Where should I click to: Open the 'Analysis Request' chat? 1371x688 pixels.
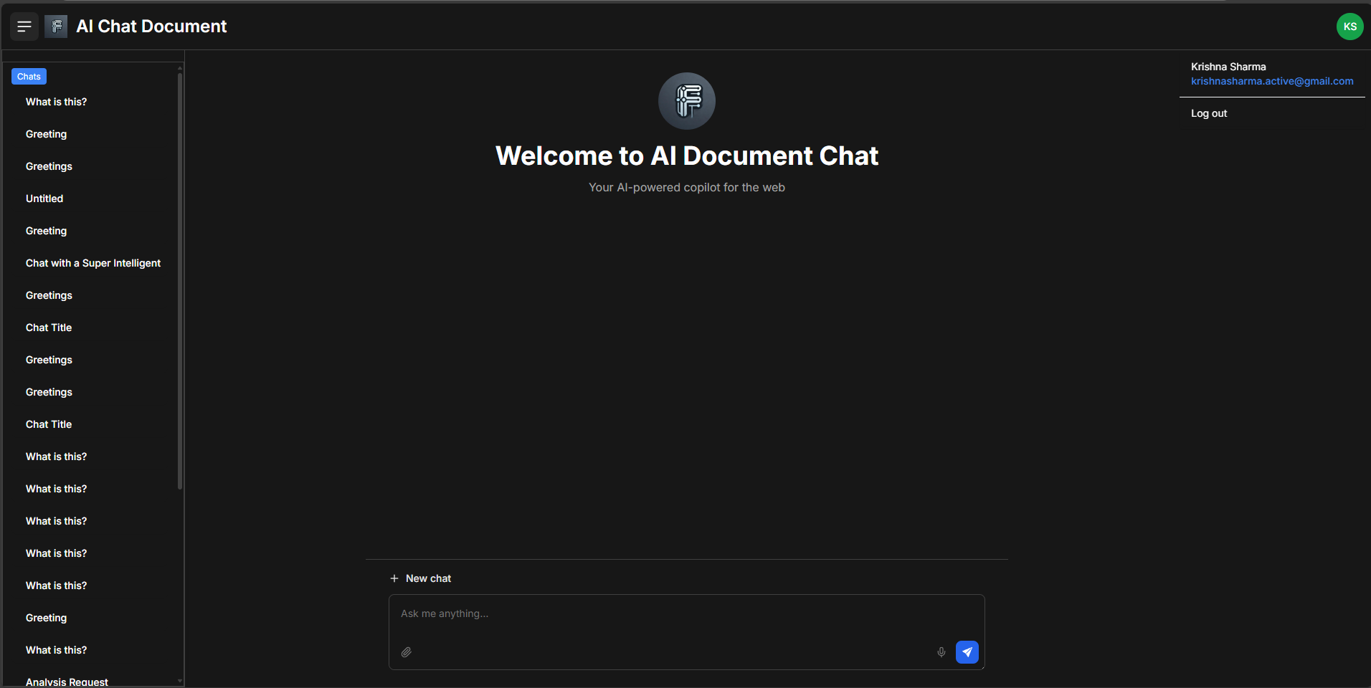[x=67, y=682]
